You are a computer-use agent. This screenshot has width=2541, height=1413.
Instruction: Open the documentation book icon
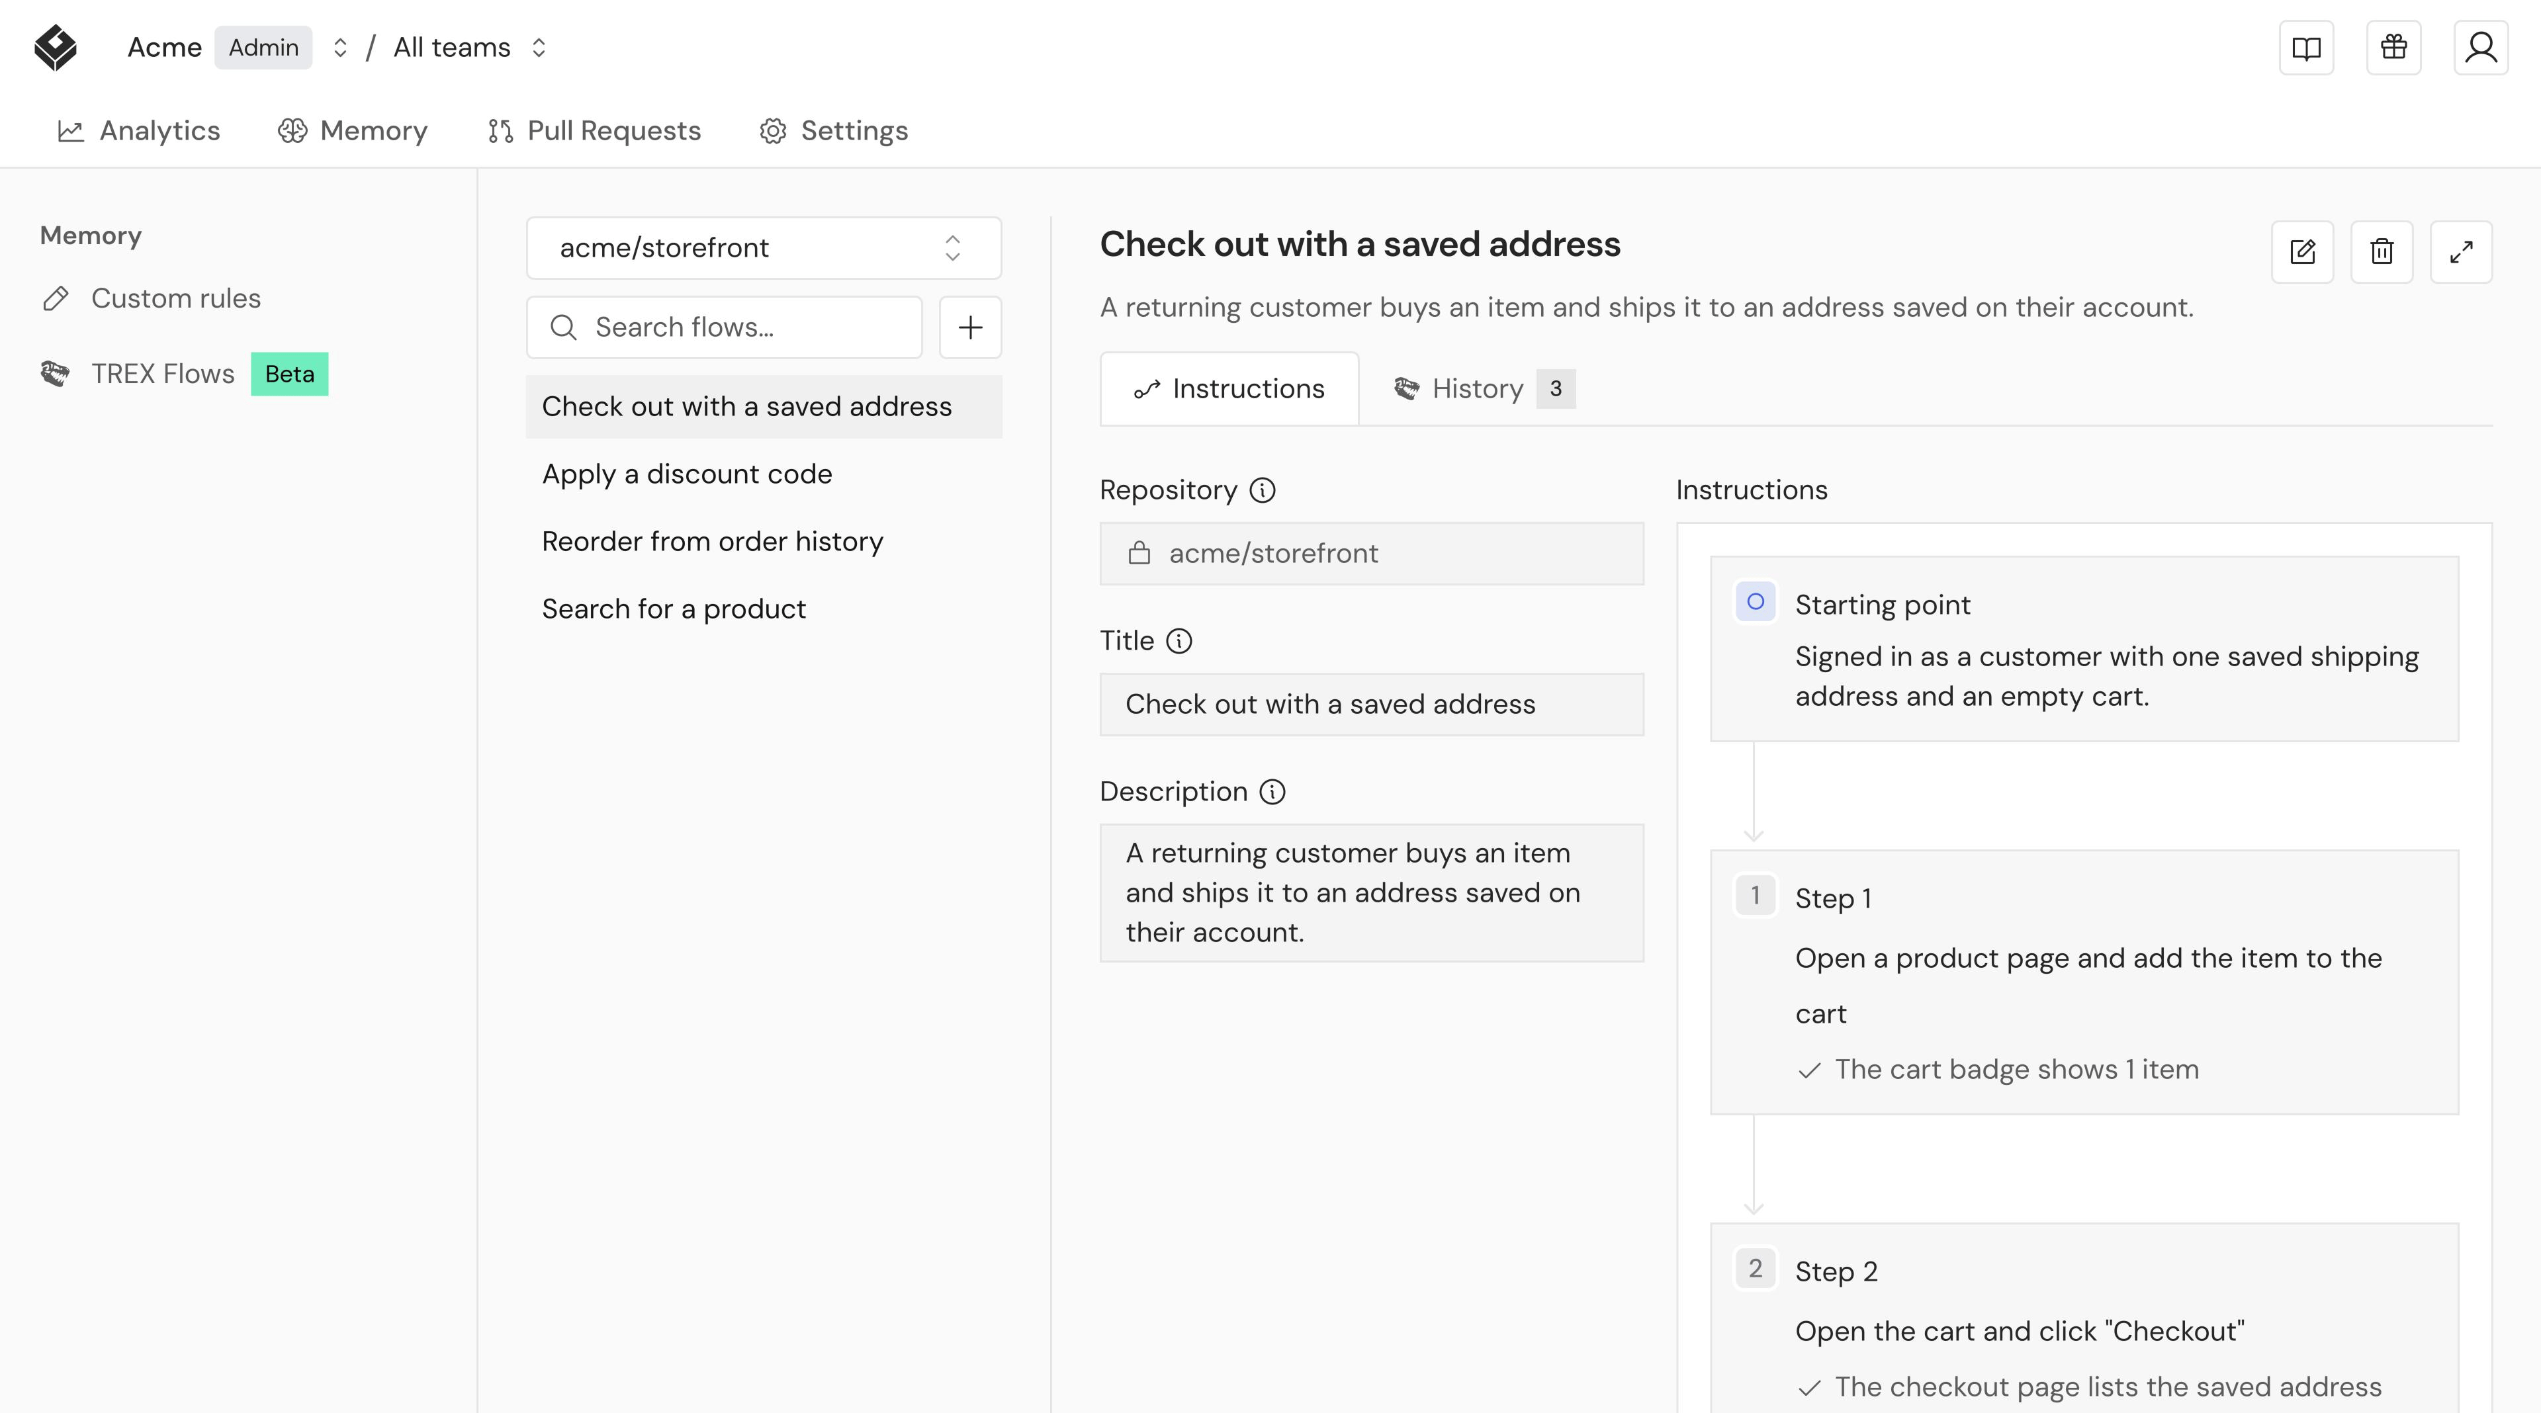[x=2306, y=48]
